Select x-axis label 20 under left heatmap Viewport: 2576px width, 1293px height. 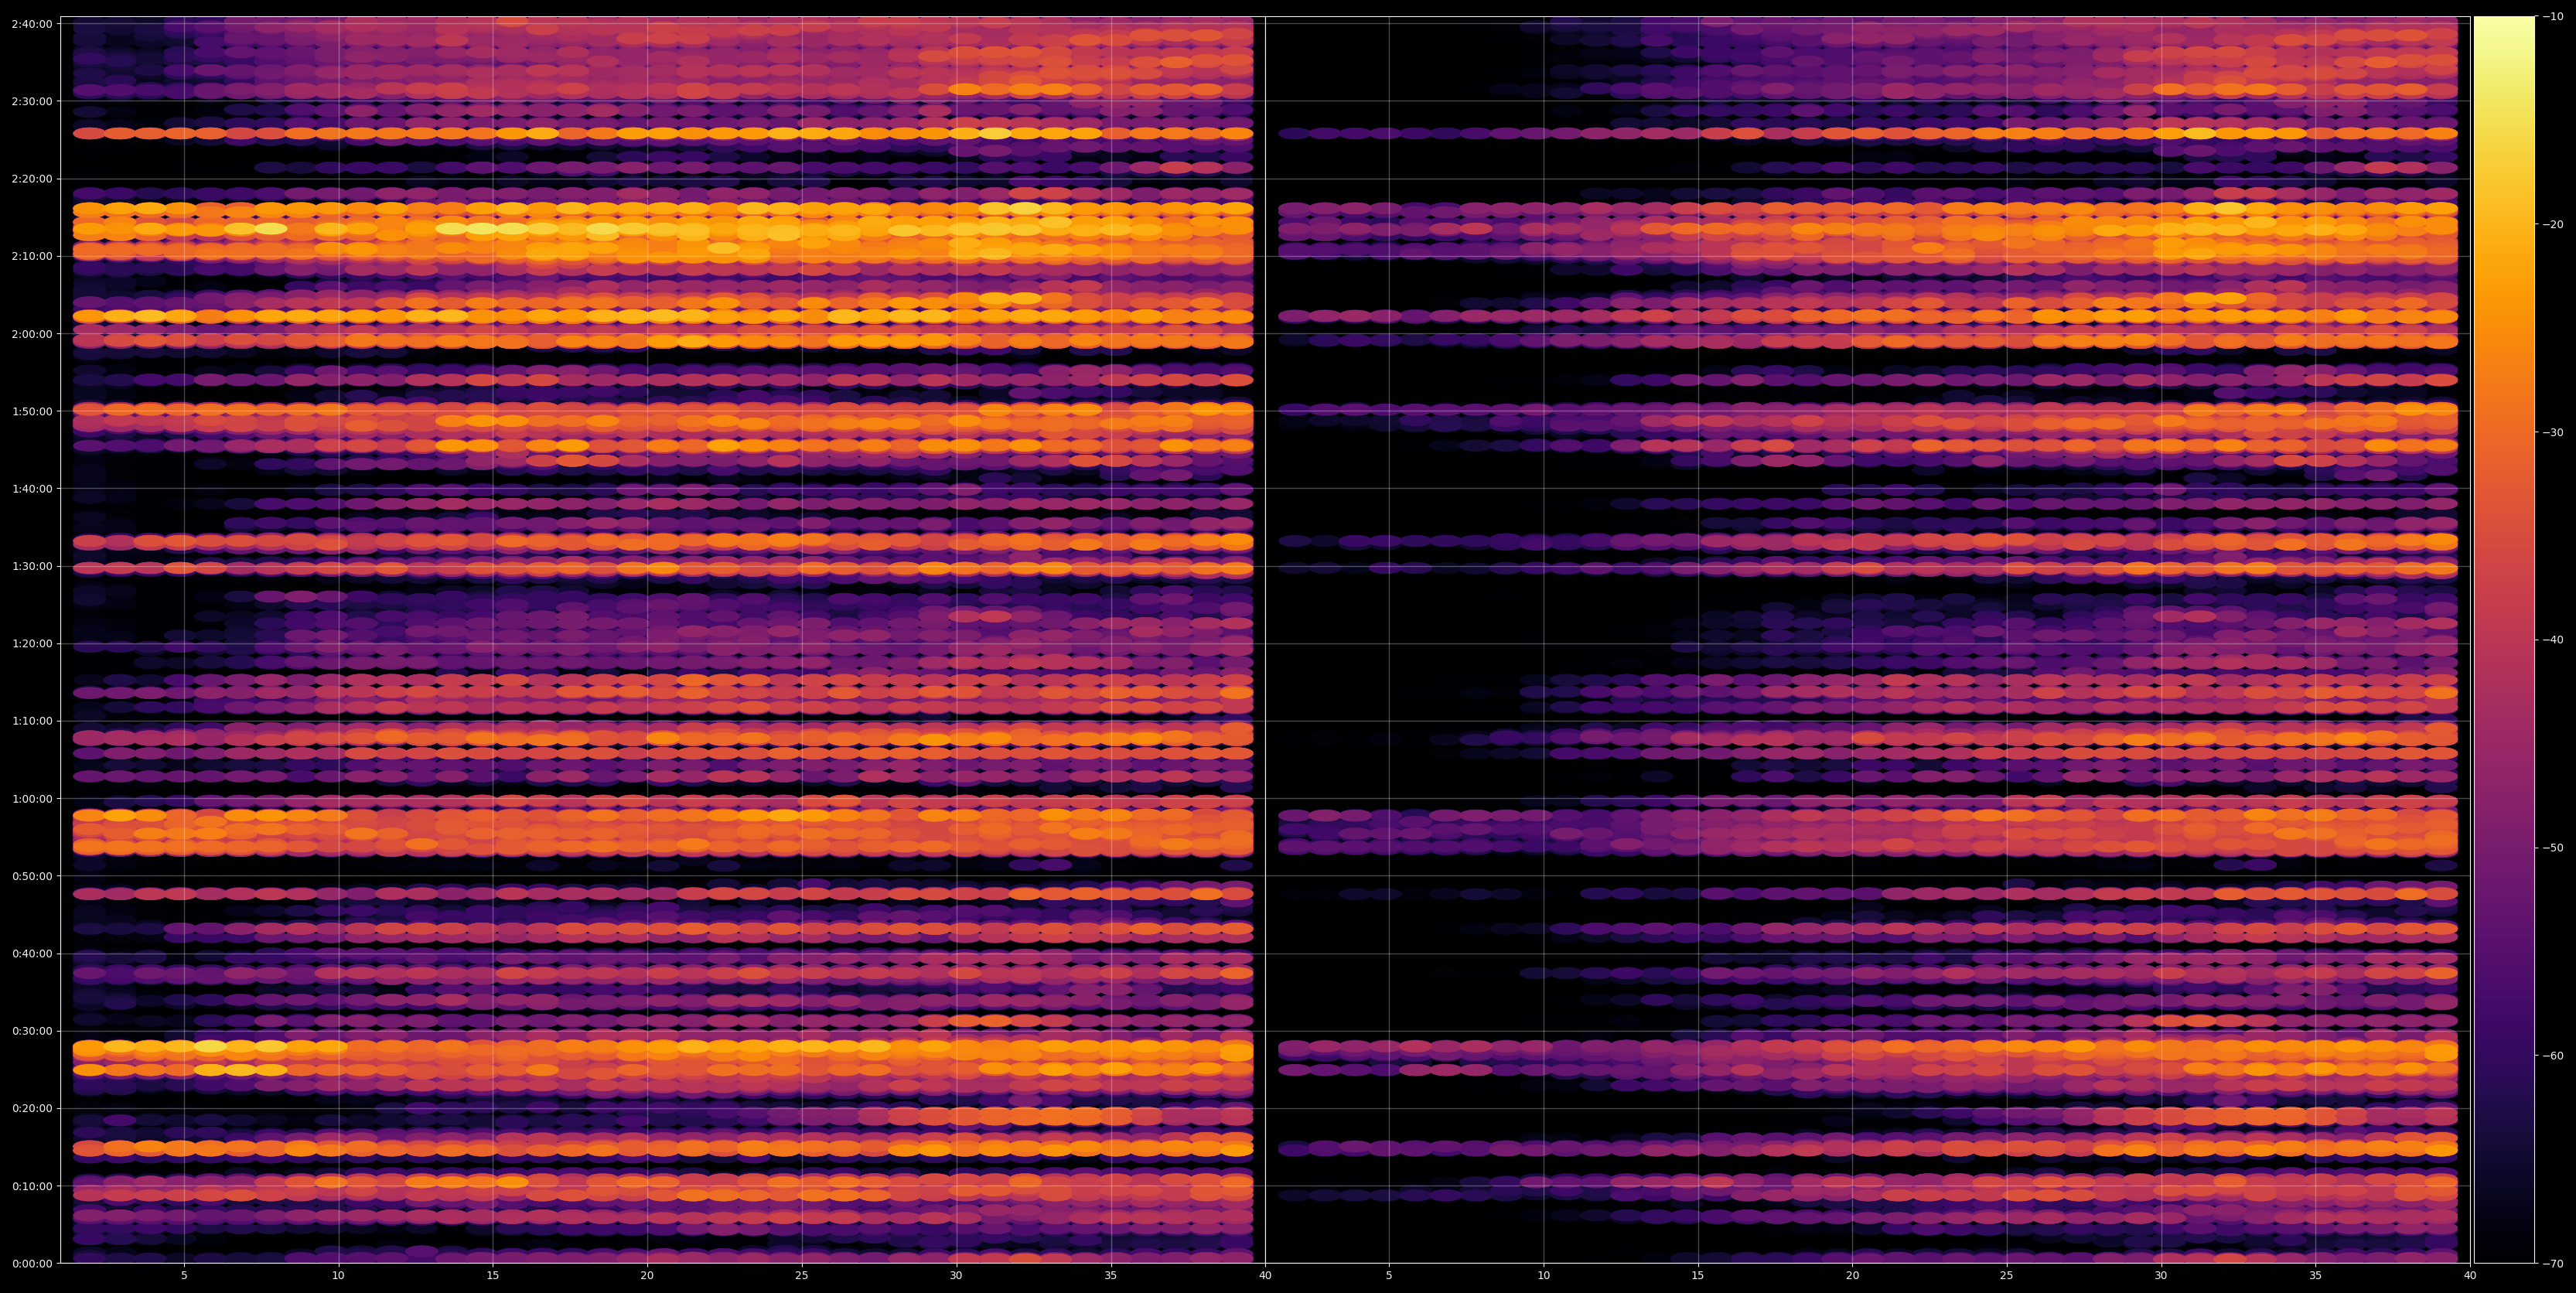[x=647, y=1276]
